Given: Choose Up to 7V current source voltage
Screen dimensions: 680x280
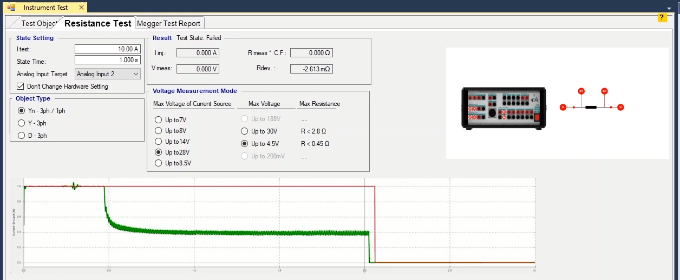Looking at the screenshot, I should pyautogui.click(x=159, y=120).
